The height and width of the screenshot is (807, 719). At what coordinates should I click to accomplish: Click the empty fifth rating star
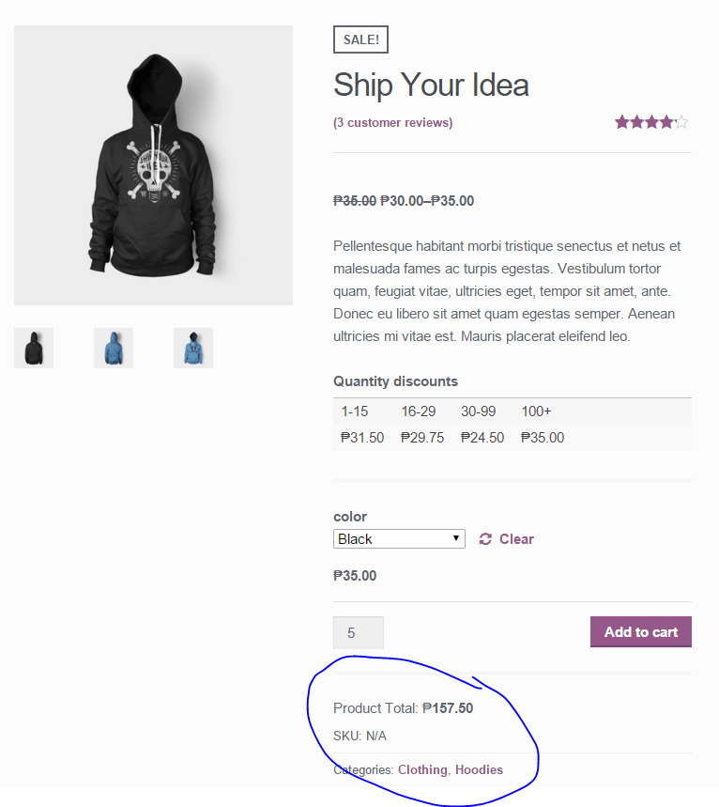coord(681,122)
